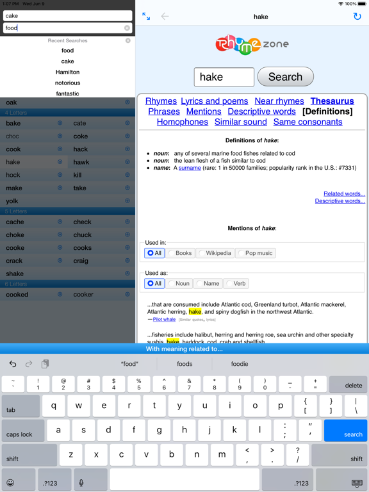Image resolution: width=369 pixels, height=492 pixels.
Task: Hide the keyboard with dismiss key
Action: point(341,479)
